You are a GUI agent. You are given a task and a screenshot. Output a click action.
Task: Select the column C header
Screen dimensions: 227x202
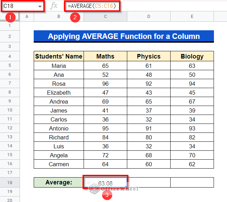click(105, 17)
